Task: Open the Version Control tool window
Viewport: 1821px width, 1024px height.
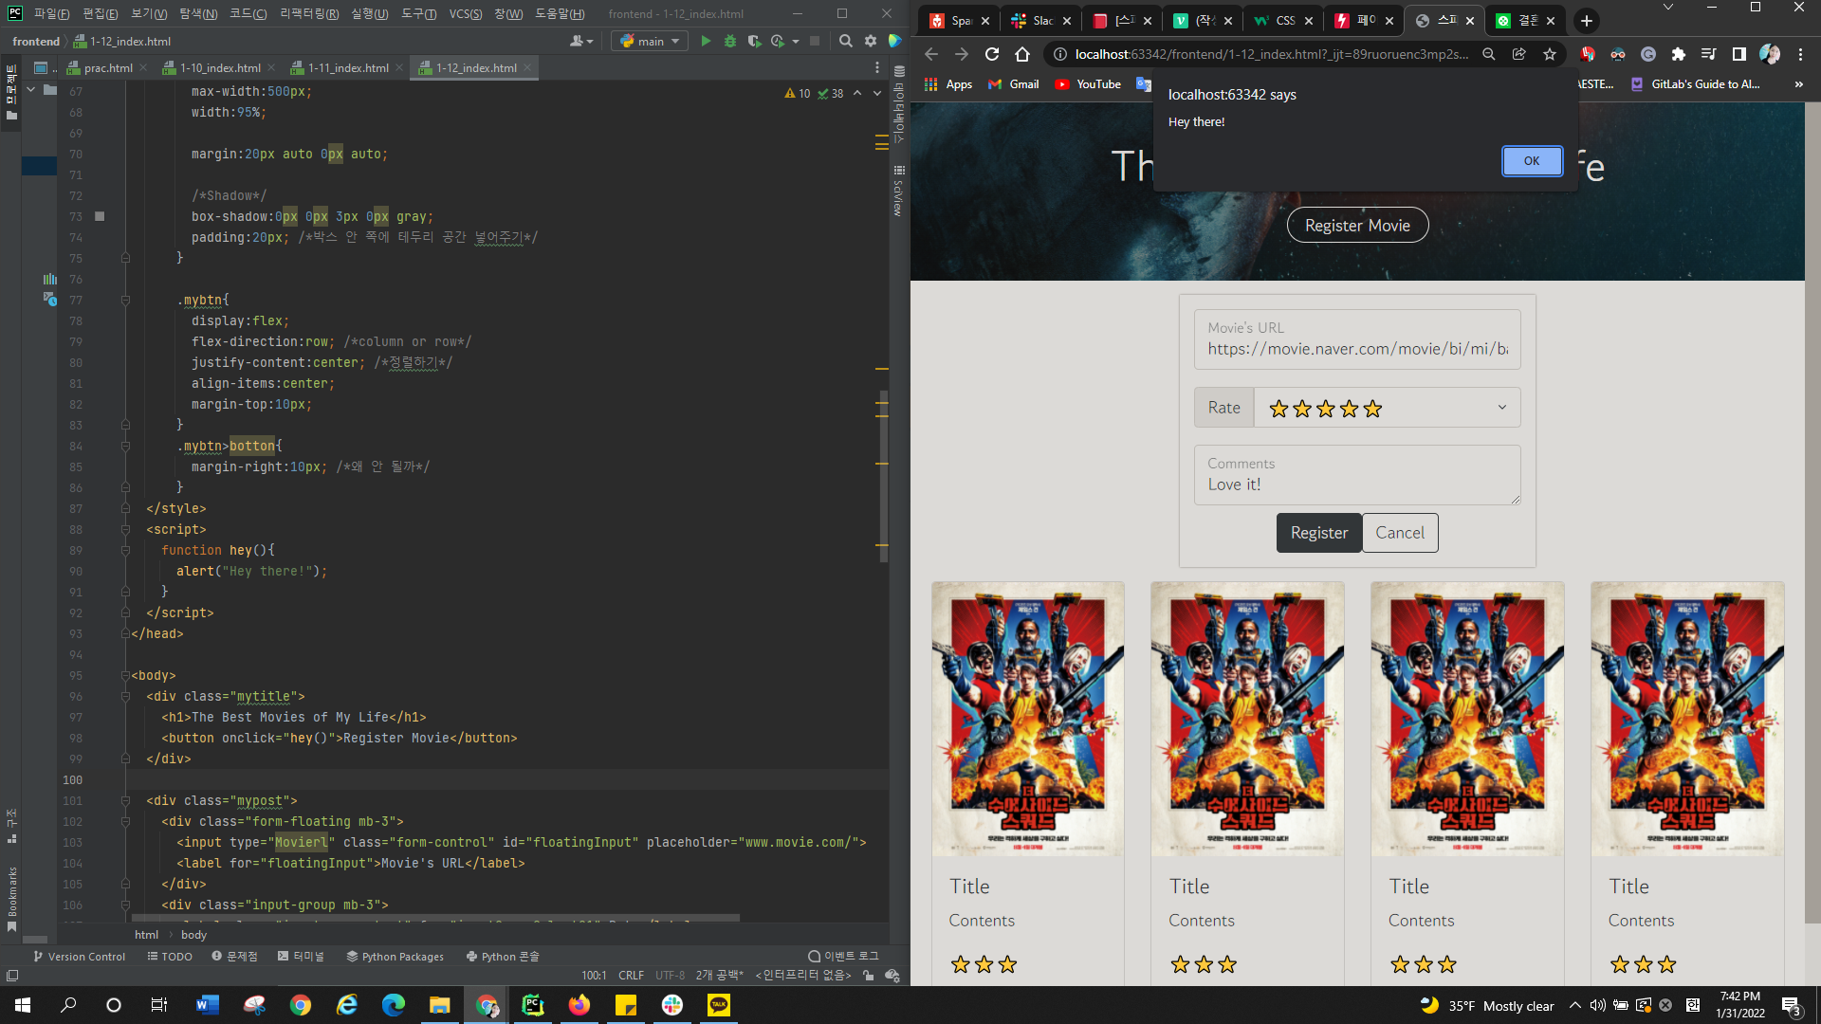Action: pyautogui.click(x=79, y=957)
